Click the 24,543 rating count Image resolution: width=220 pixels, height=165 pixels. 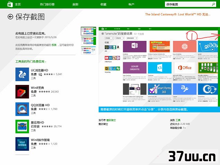pyautogui.click(x=55, y=92)
